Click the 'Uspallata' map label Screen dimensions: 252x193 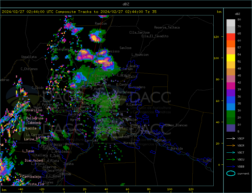click(x=29, y=57)
